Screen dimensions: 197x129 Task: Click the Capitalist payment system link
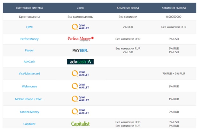[x=30, y=124]
